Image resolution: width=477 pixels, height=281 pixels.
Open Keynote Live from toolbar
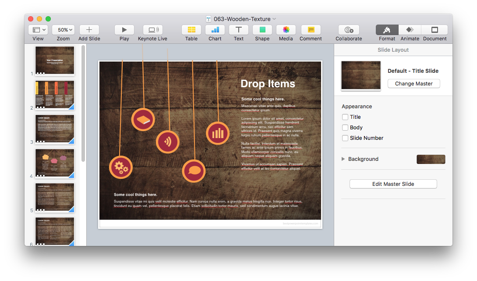(x=152, y=30)
